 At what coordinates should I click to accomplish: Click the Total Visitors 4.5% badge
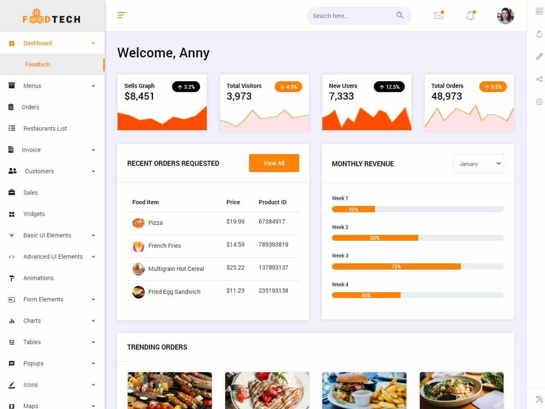[x=288, y=87]
